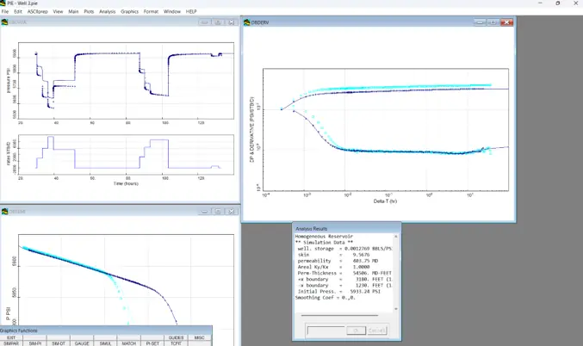
Task: Click the SIM-DT function button
Action: click(x=59, y=343)
